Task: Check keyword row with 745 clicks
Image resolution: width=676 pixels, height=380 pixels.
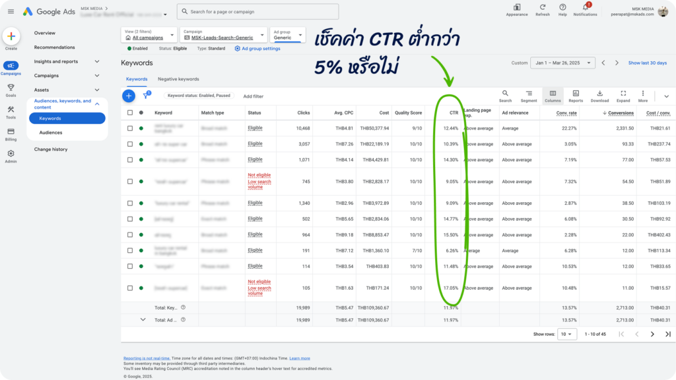Action: [x=130, y=181]
